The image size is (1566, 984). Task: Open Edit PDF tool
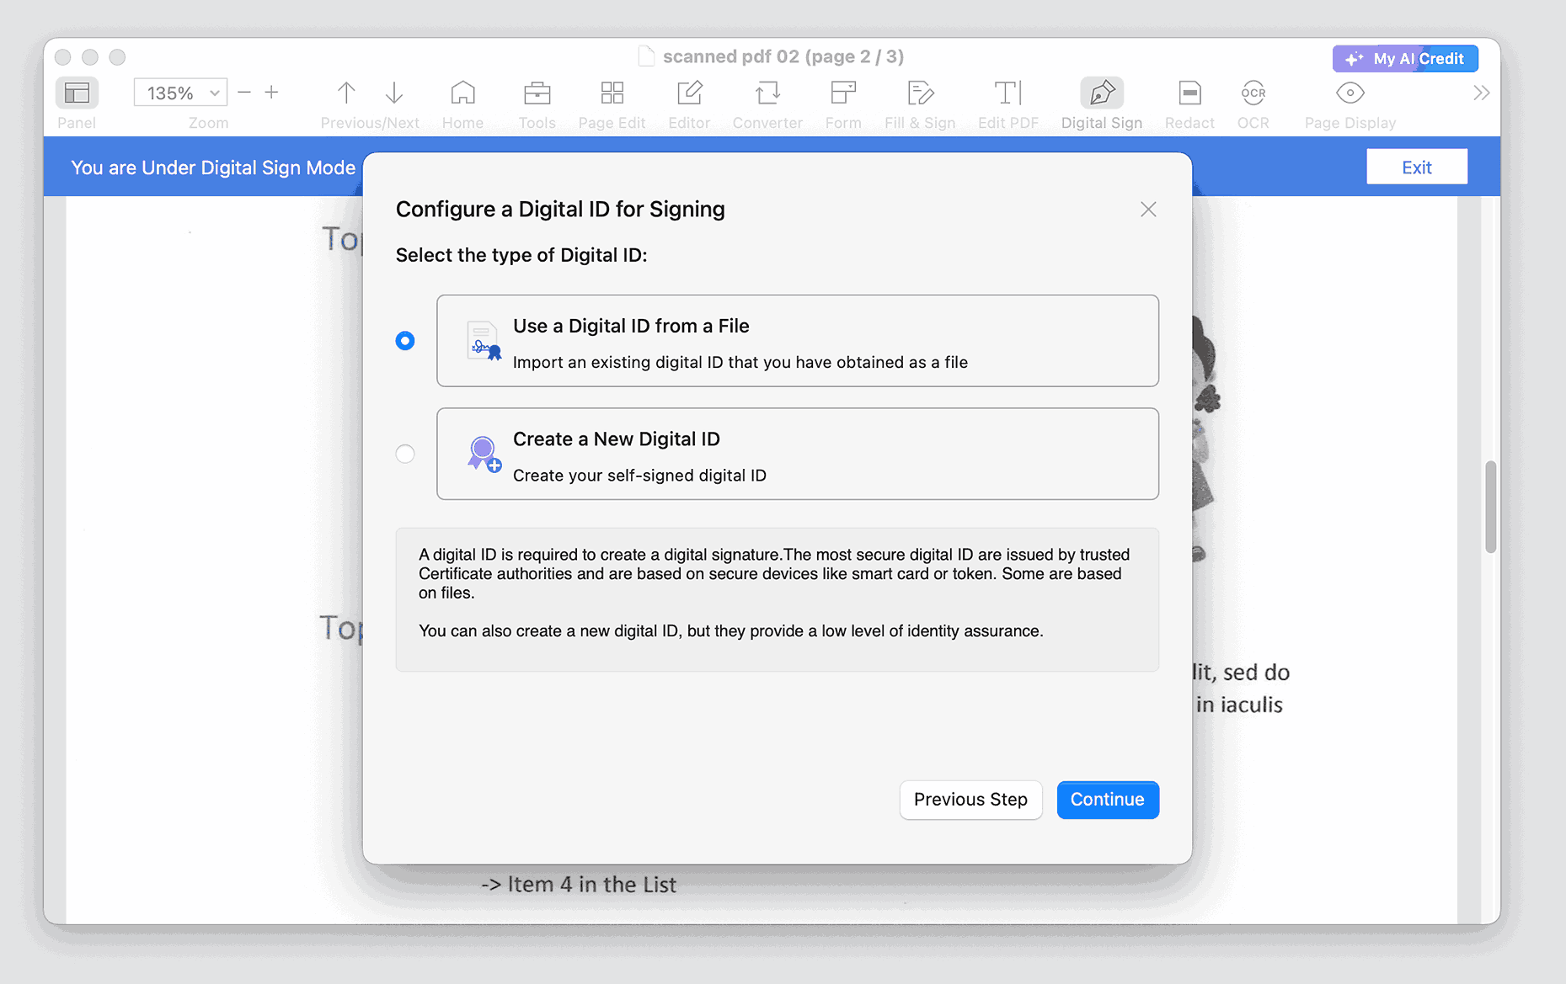[x=1007, y=93]
